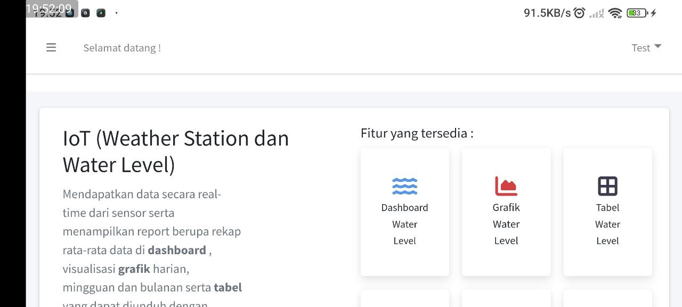Open the Tabel Water Level card
This screenshot has height=307, width=682.
(607, 212)
